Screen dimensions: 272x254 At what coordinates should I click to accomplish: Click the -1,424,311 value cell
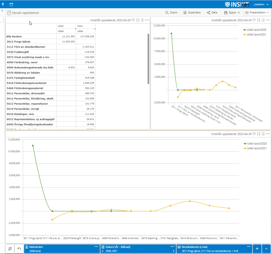click(x=85, y=47)
